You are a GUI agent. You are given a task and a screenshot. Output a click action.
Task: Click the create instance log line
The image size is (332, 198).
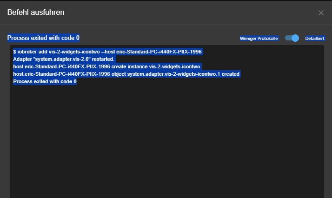106,66
